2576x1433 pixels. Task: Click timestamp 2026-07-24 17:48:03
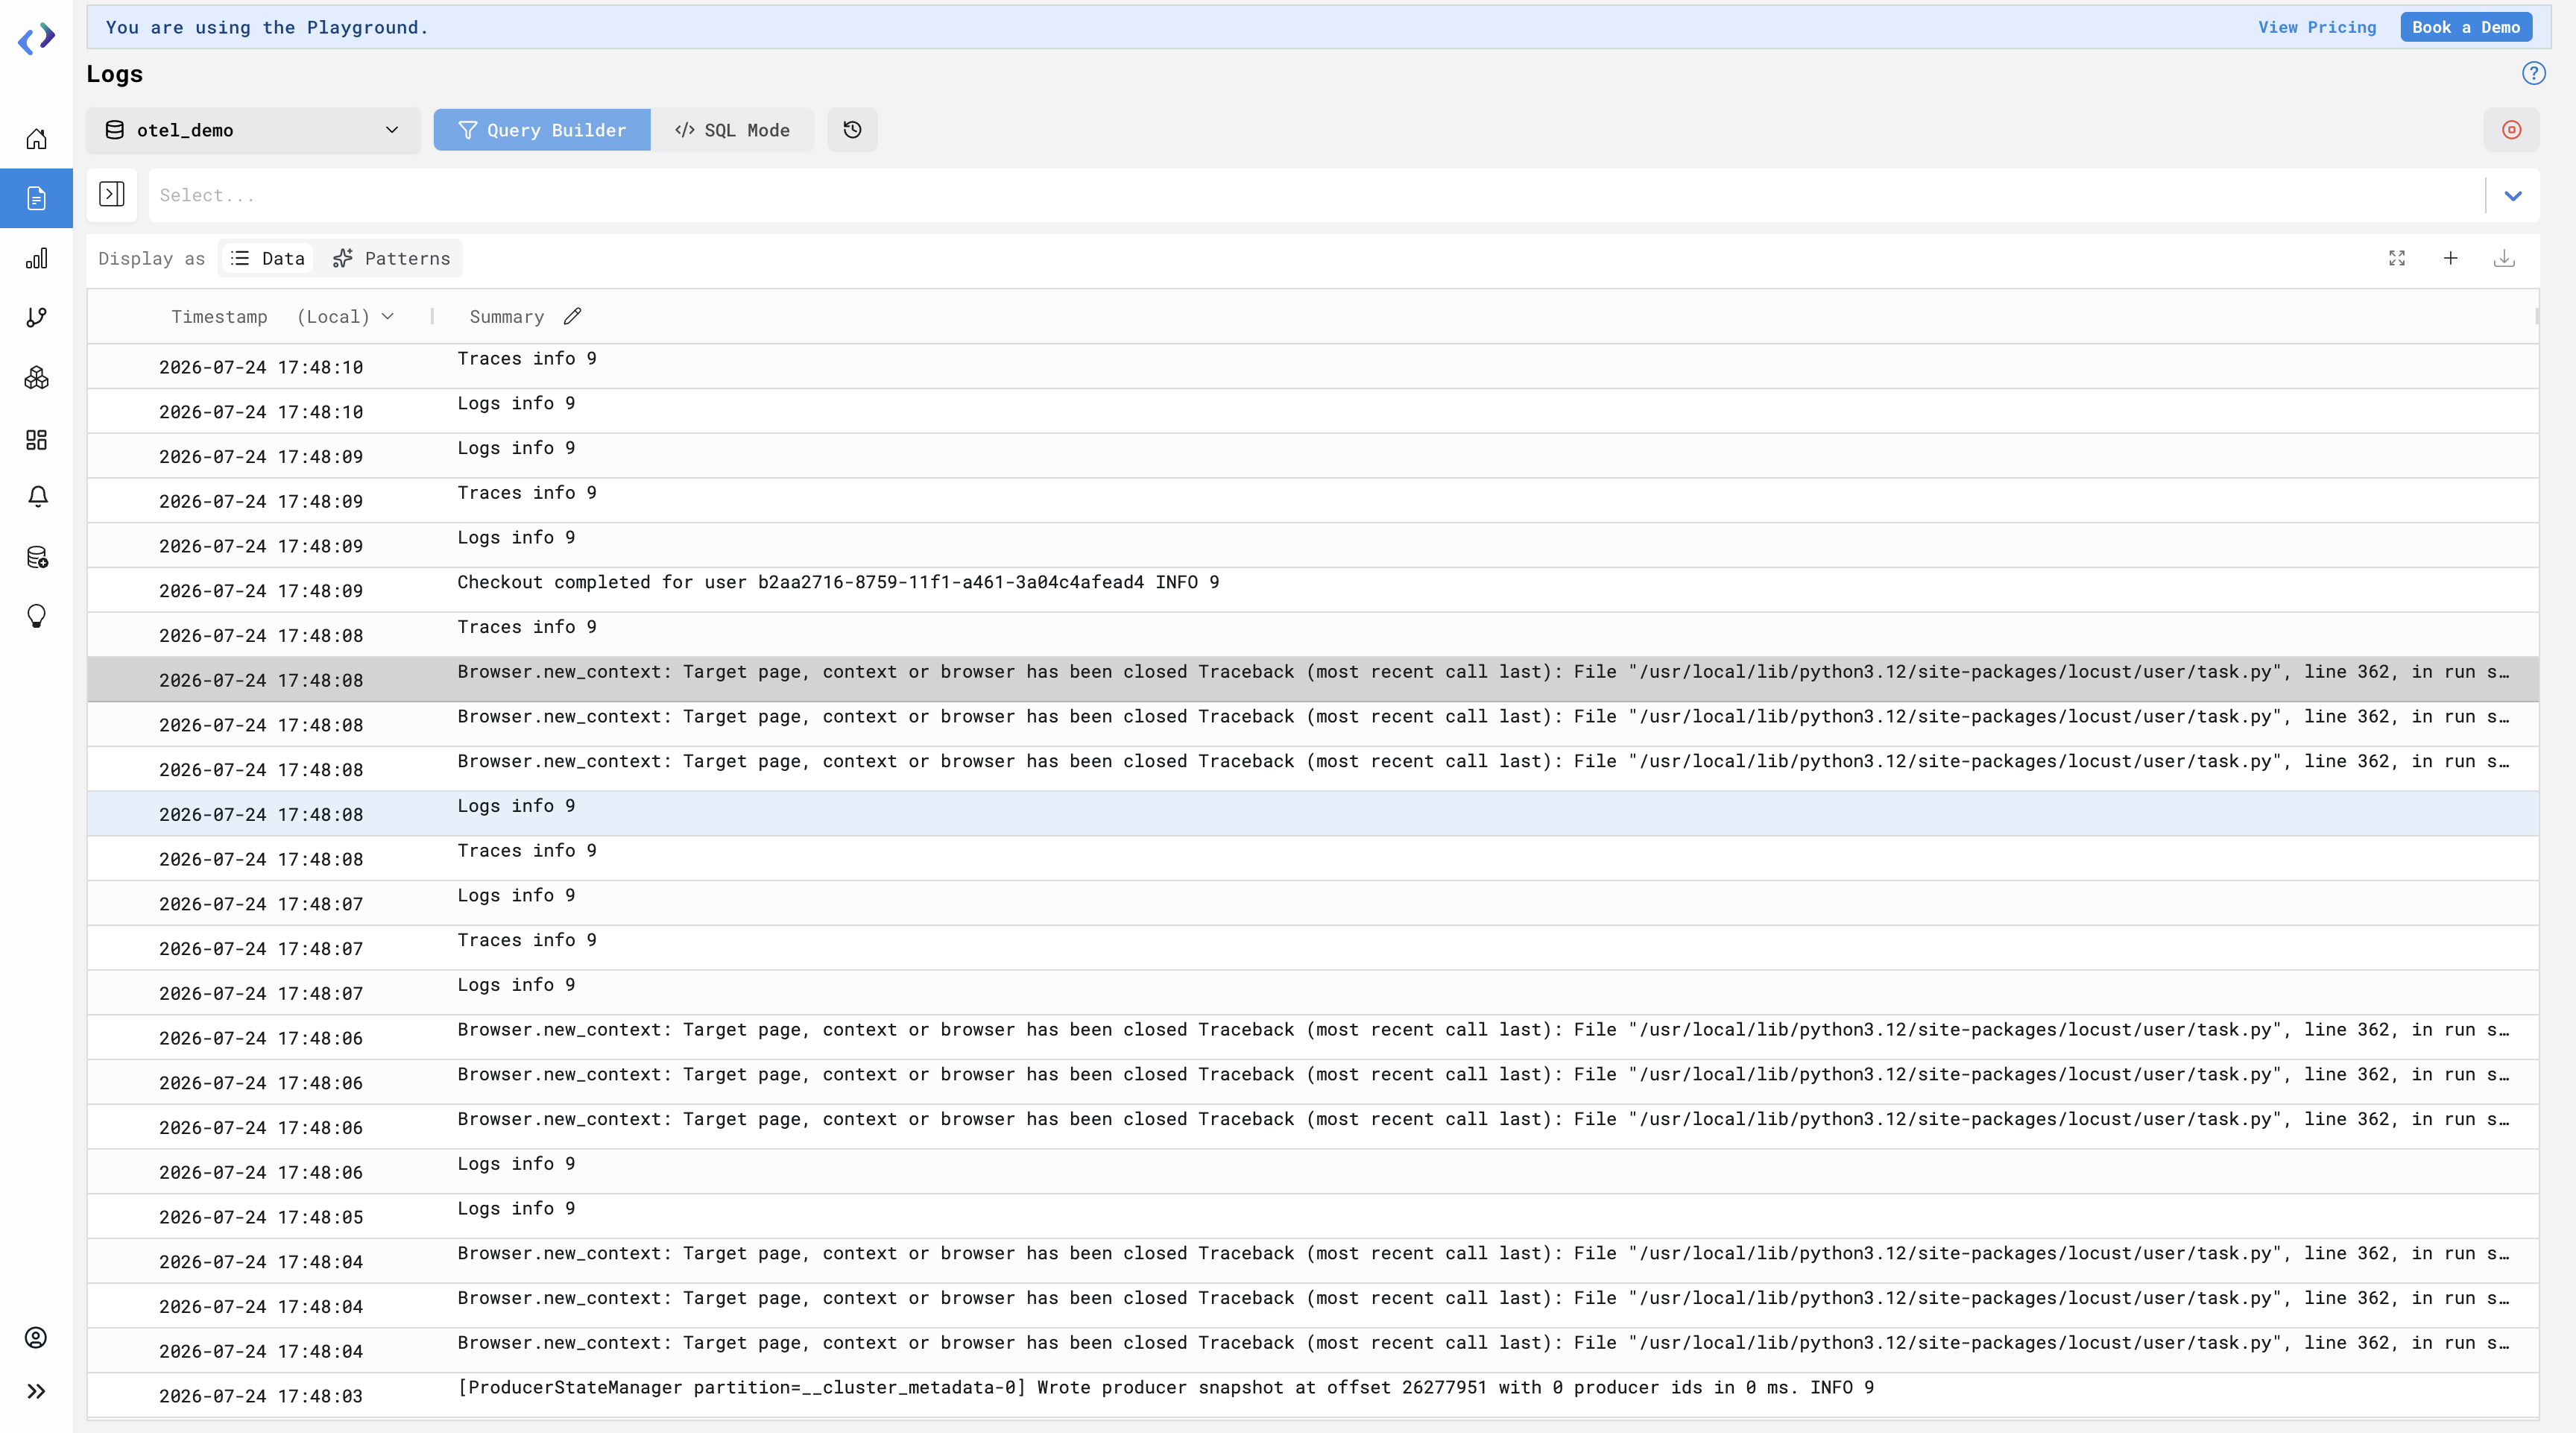tap(261, 1396)
